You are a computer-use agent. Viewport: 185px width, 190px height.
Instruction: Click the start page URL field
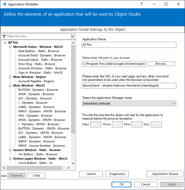129,86
